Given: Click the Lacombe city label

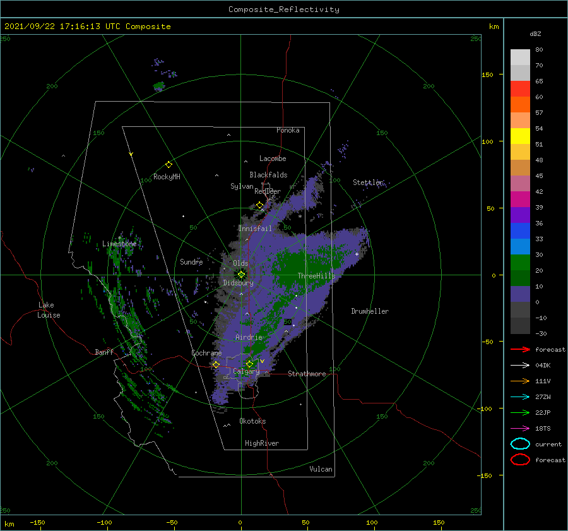Looking at the screenshot, I should point(273,158).
